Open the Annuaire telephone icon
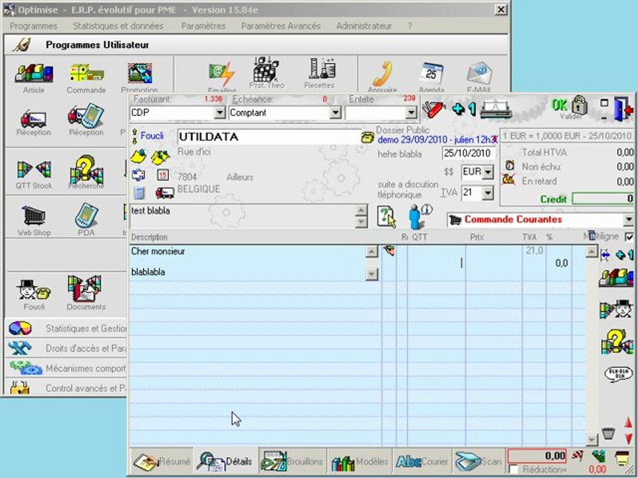The width and height of the screenshot is (638, 478). click(x=383, y=73)
